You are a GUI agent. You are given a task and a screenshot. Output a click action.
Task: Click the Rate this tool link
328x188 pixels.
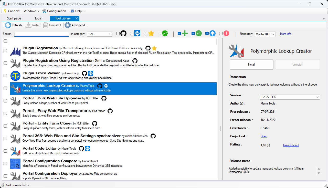click(x=291, y=145)
